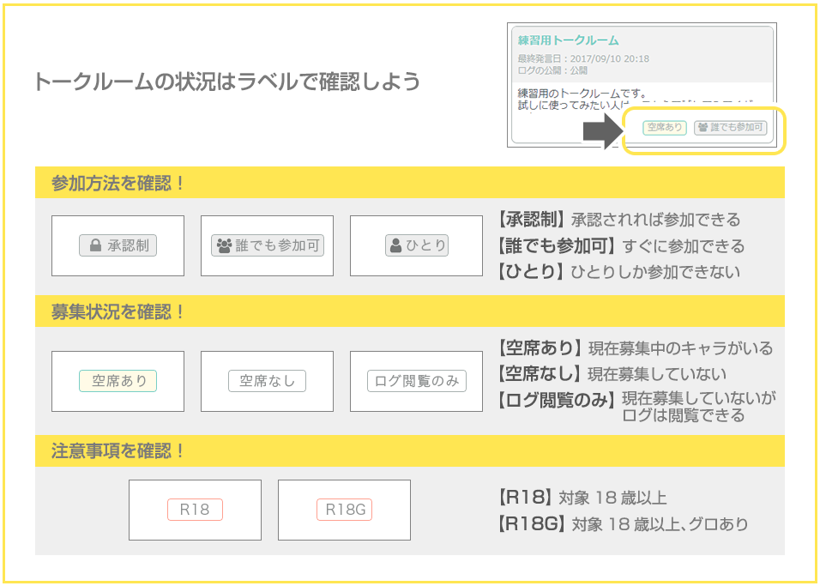The image size is (820, 586).
Task: Select the green 空席あり label in 募集状況 section
Action: (118, 381)
